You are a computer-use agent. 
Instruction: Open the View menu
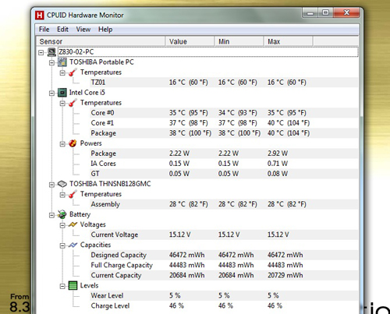pos(83,30)
